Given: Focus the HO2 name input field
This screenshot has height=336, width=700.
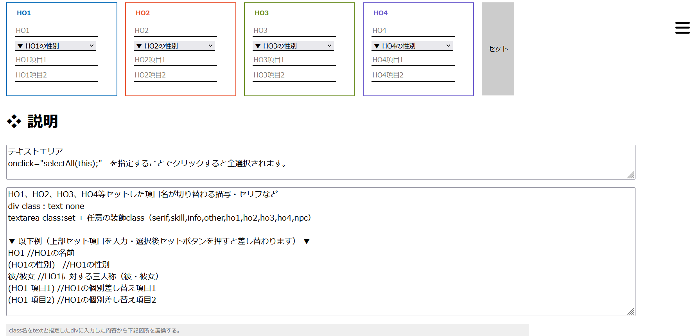Looking at the screenshot, I should 175,31.
